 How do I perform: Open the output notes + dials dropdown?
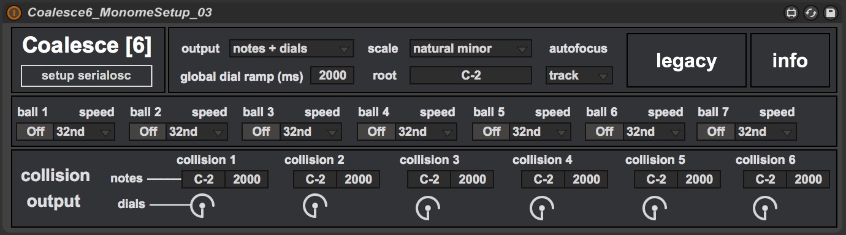[292, 48]
